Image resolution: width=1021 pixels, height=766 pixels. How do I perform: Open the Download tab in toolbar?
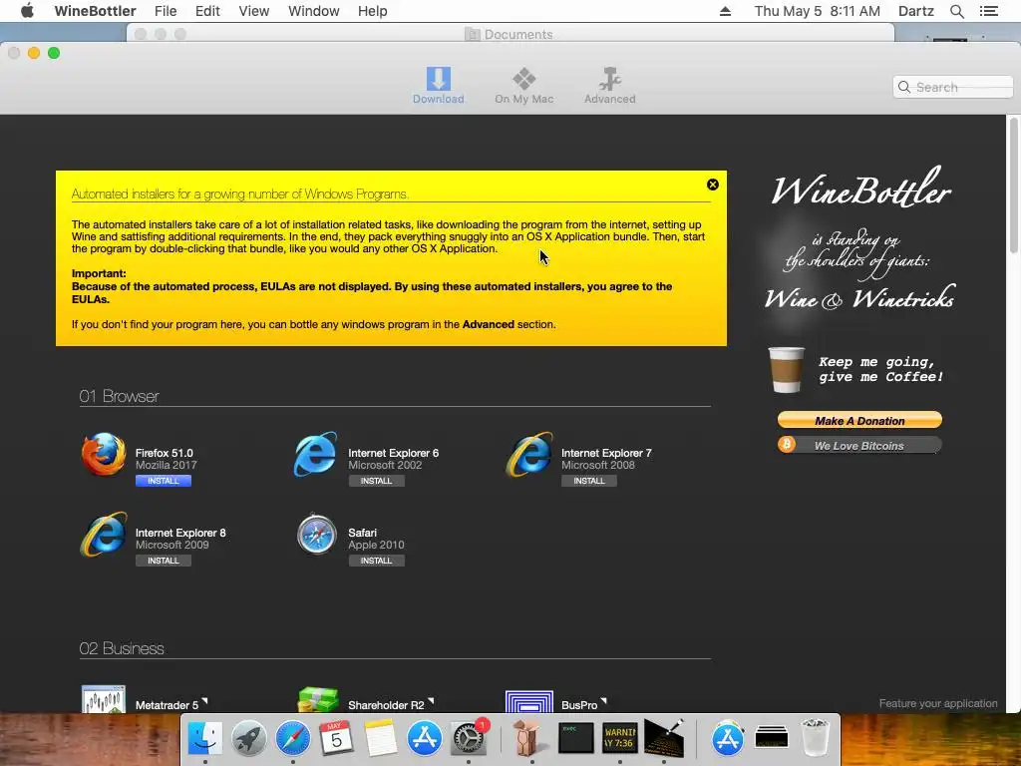[439, 86]
